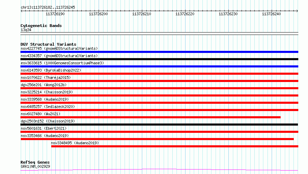
Task: Select variant label nsv6027480 (Wu2021)
Action: (40, 114)
